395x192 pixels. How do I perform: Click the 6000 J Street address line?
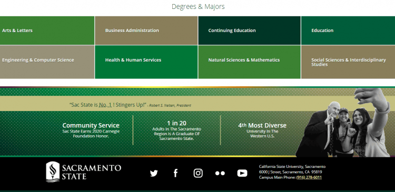(x=290, y=172)
